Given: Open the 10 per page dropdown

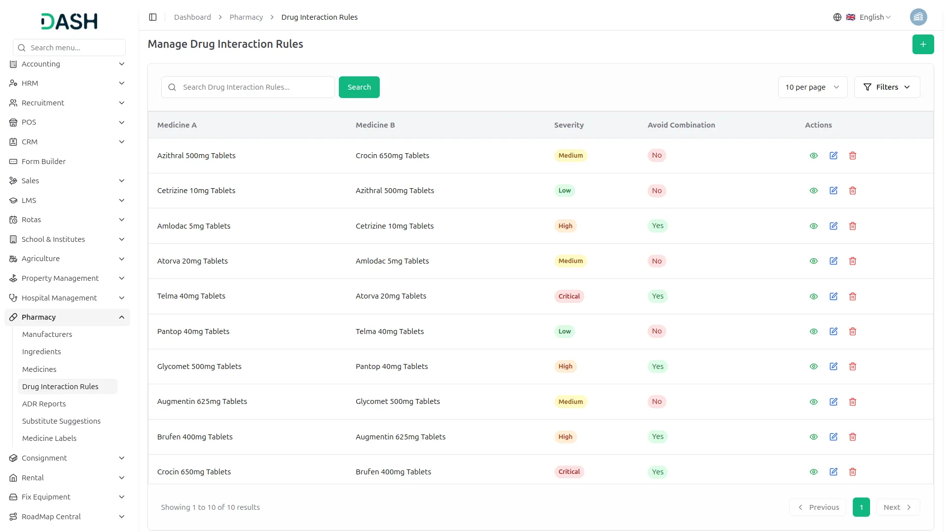Looking at the screenshot, I should point(812,87).
